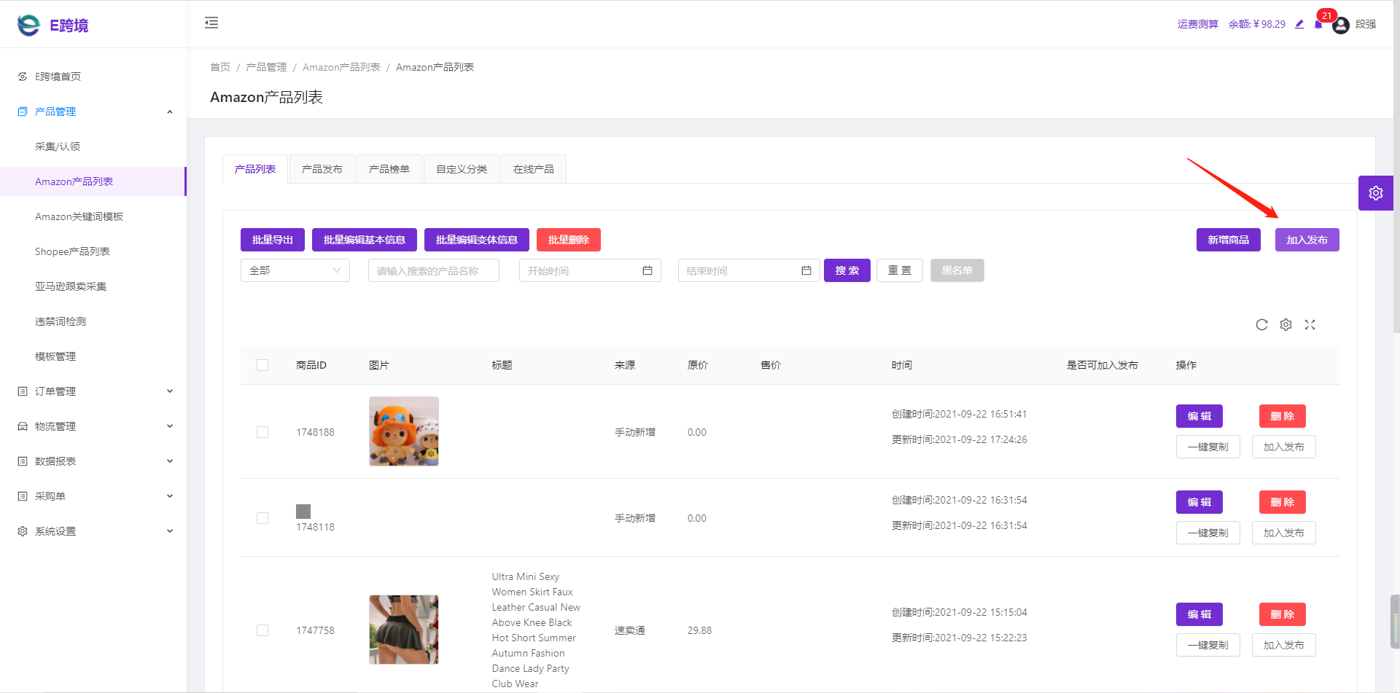This screenshot has height=693, width=1400.
Task: Click the 批量编辑基本信息 button
Action: pos(365,240)
